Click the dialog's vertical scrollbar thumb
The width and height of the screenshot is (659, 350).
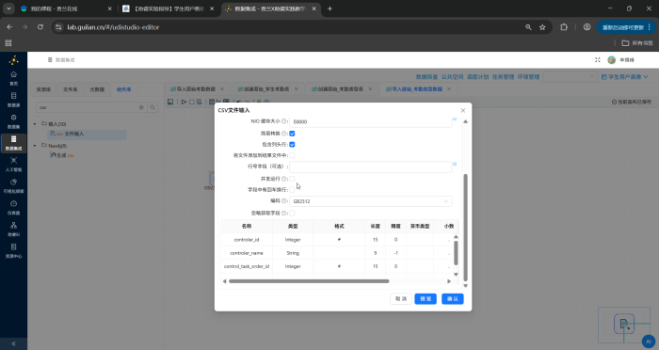click(x=465, y=227)
